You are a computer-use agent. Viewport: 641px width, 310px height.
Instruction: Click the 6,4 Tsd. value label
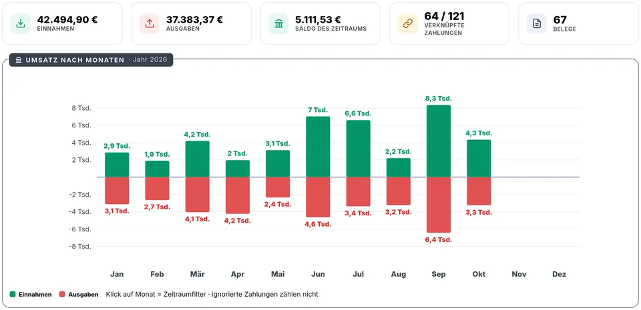tap(439, 240)
